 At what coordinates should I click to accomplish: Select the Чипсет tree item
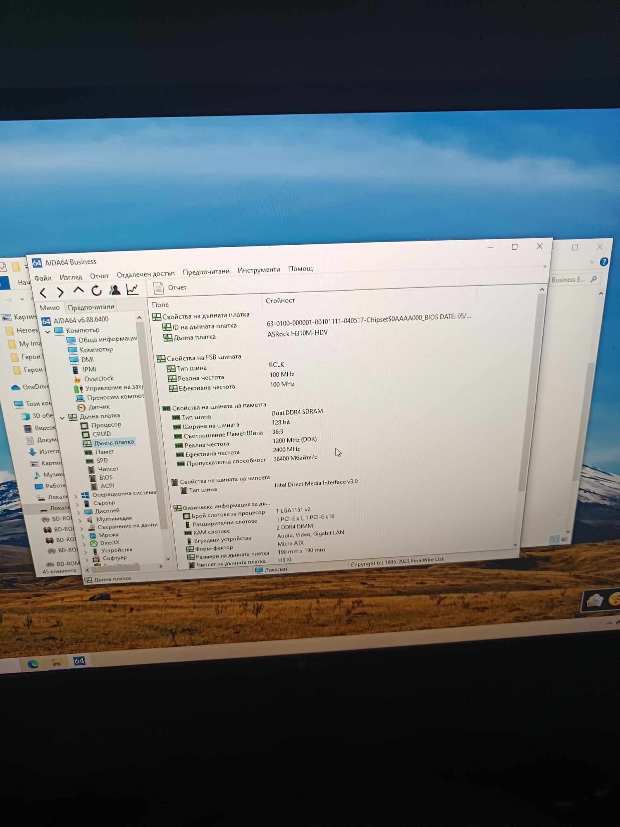(103, 469)
